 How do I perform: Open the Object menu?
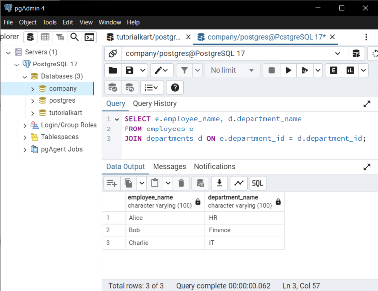(x=28, y=22)
